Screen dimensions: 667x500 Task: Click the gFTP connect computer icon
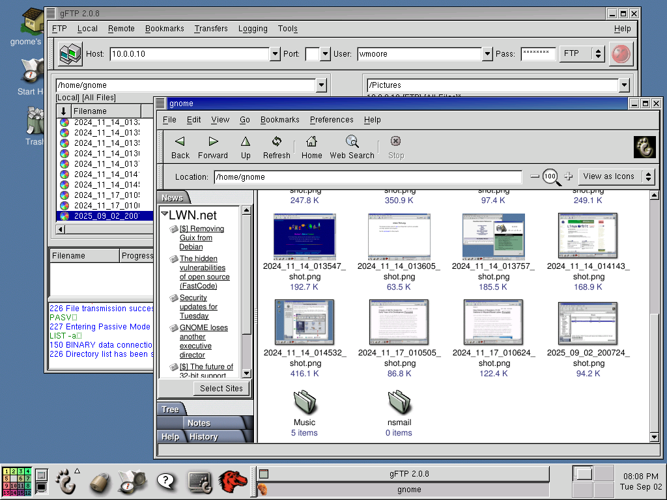click(70, 54)
